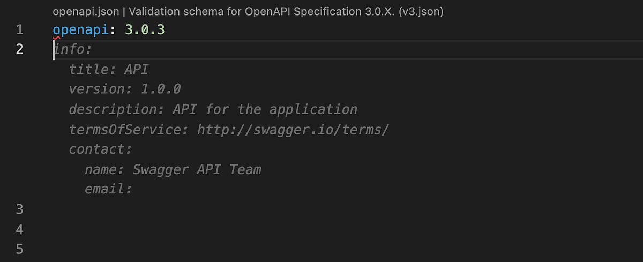The width and height of the screenshot is (643, 262).
Task: Click the termsOfService swagger.io URL
Action: click(x=293, y=130)
